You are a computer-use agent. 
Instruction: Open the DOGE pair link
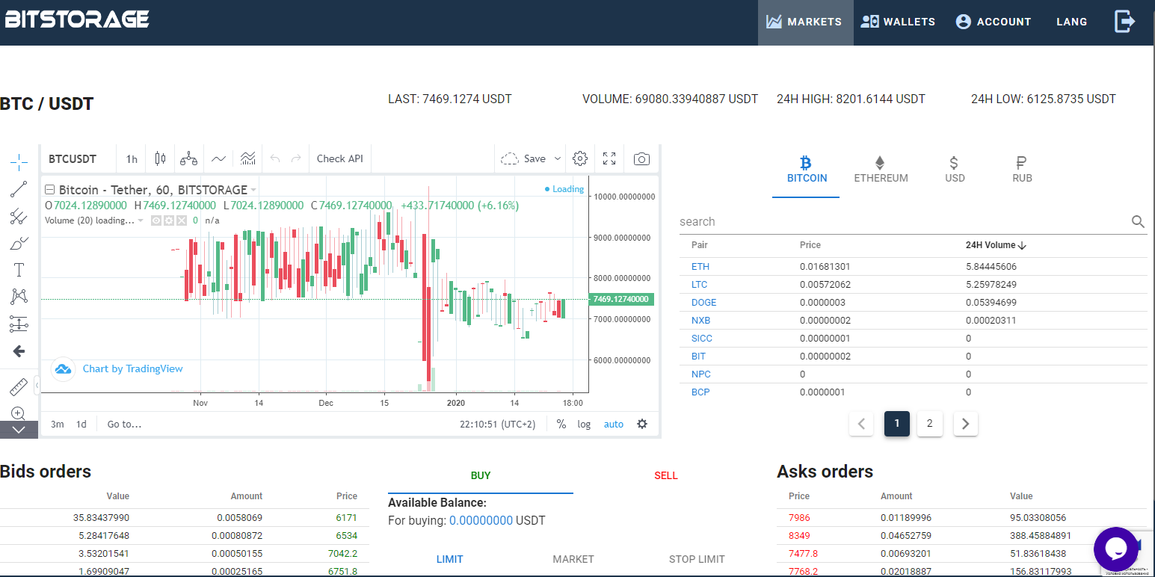pyautogui.click(x=703, y=303)
